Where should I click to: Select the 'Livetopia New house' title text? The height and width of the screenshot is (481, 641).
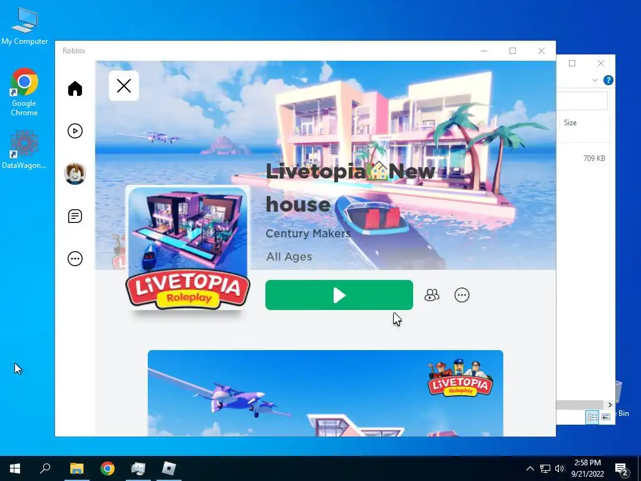coord(351,187)
